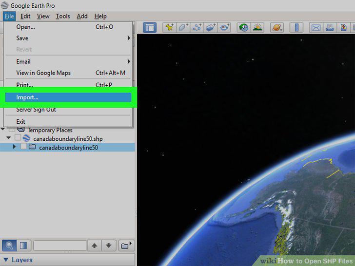Add a path with the toolbar icon
355x266 pixels.
click(197, 28)
